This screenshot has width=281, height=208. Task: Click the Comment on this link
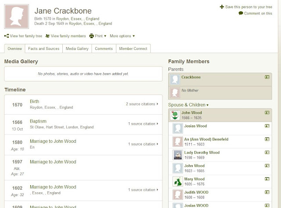(258, 14)
